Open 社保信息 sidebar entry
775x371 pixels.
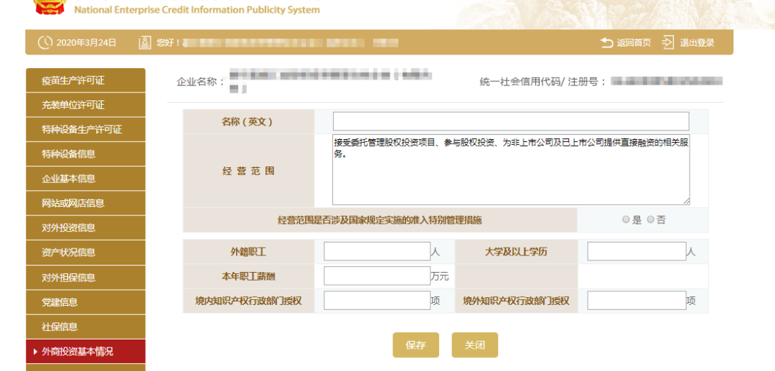pos(85,327)
